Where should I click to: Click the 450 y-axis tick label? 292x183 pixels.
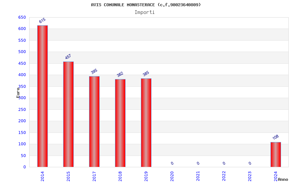tap(22, 63)
